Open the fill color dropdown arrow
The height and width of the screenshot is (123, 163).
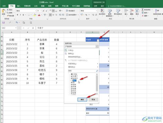(37, 15)
